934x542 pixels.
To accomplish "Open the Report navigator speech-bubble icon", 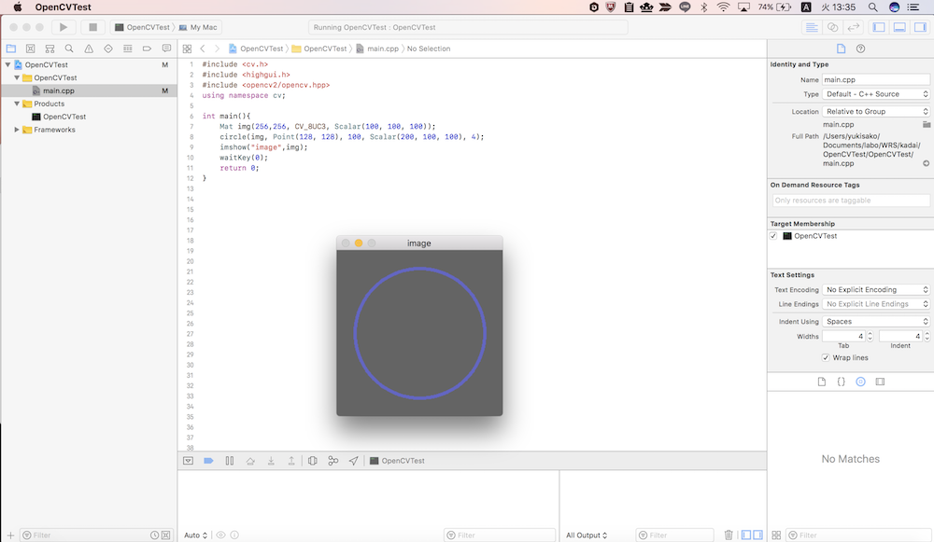I will pyautogui.click(x=166, y=49).
